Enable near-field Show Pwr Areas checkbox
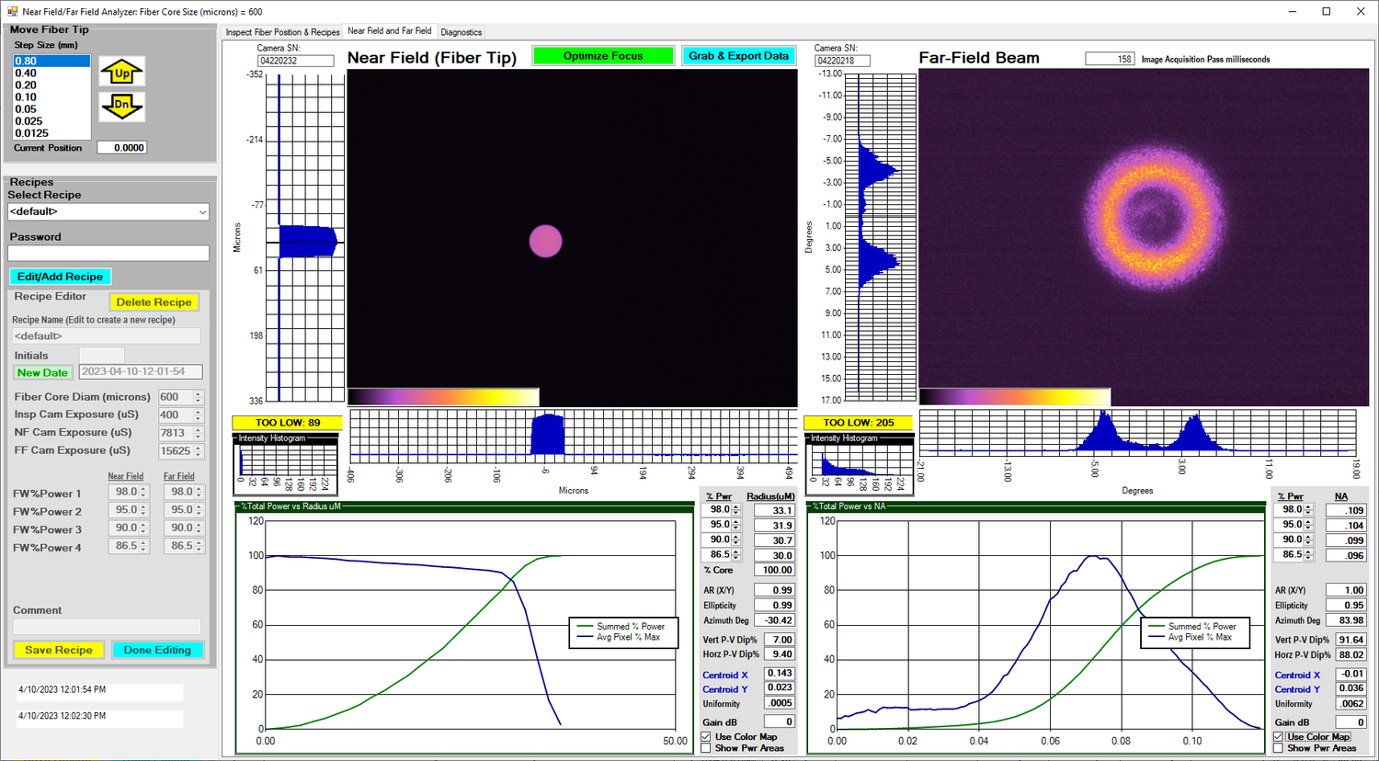This screenshot has width=1379, height=761. pos(706,748)
